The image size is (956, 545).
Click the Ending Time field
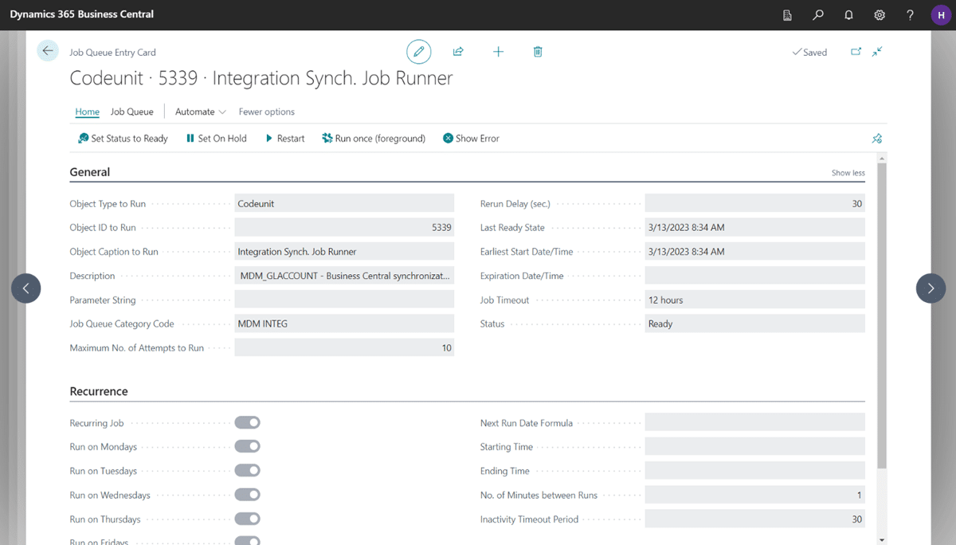754,470
